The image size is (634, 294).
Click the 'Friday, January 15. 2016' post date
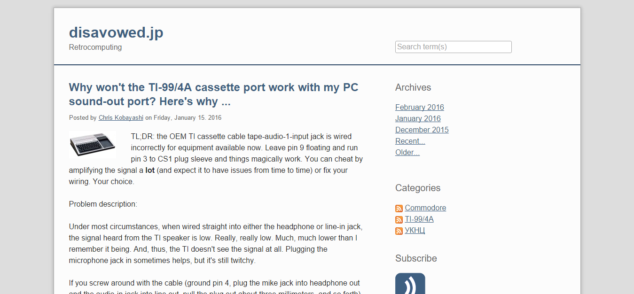[188, 118]
